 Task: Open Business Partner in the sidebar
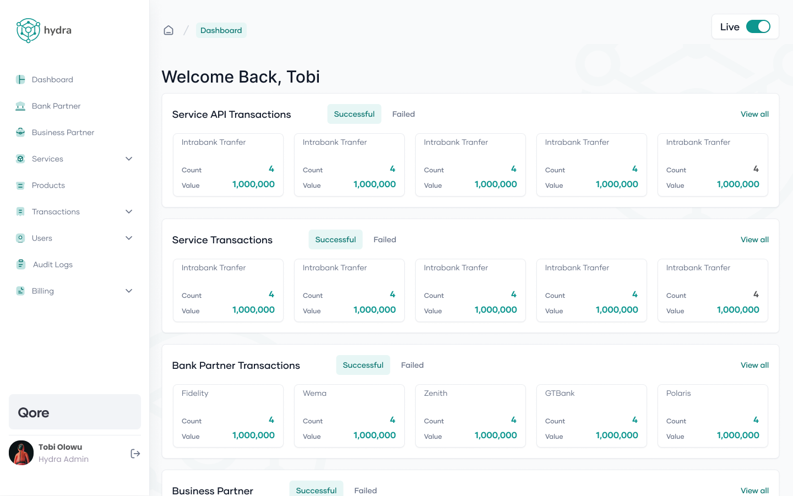pos(63,132)
